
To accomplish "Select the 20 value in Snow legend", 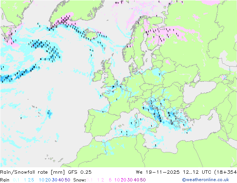I will pos(123,180).
